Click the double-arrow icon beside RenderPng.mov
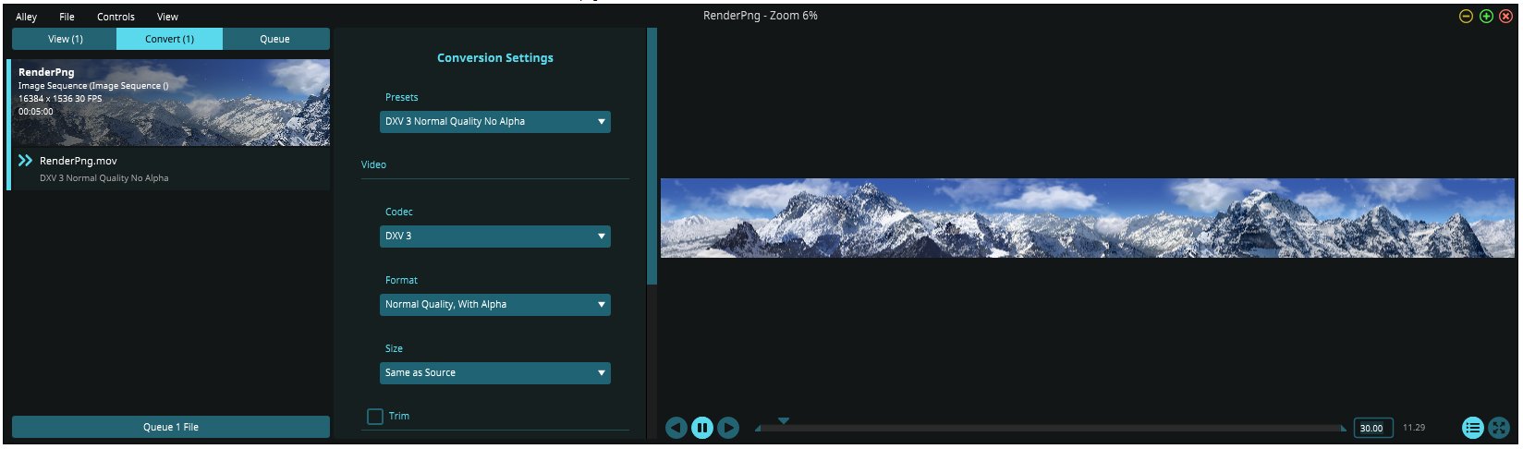The width and height of the screenshot is (1523, 449). click(x=26, y=161)
